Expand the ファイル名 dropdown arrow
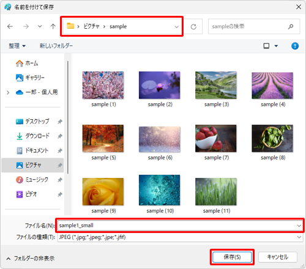306x269 pixels. pos(299,226)
